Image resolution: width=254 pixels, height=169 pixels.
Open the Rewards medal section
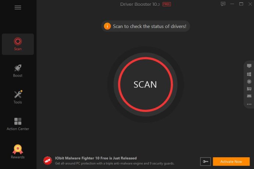point(18,152)
